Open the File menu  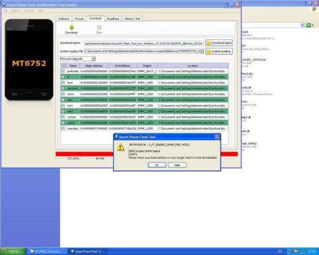(5, 10)
